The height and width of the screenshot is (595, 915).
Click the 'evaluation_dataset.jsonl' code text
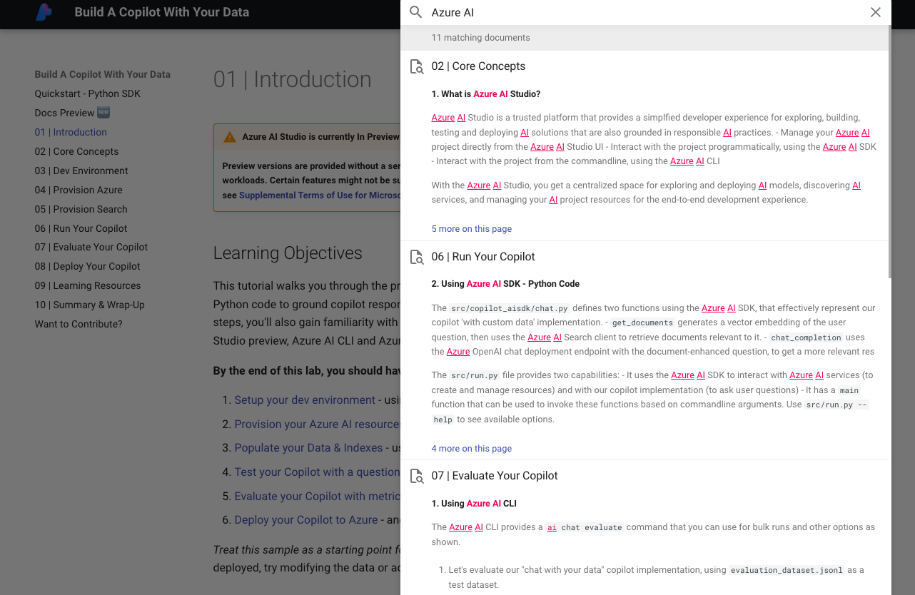pyautogui.click(x=787, y=571)
